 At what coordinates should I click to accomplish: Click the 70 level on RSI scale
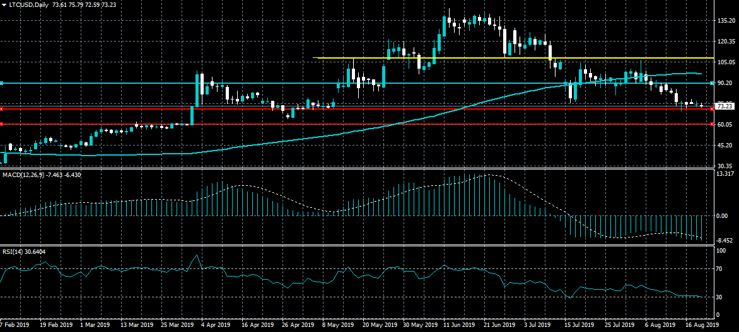(719, 269)
